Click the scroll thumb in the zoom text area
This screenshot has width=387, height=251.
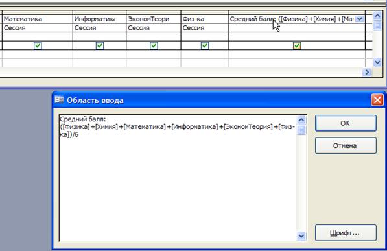pyautogui.click(x=301, y=130)
